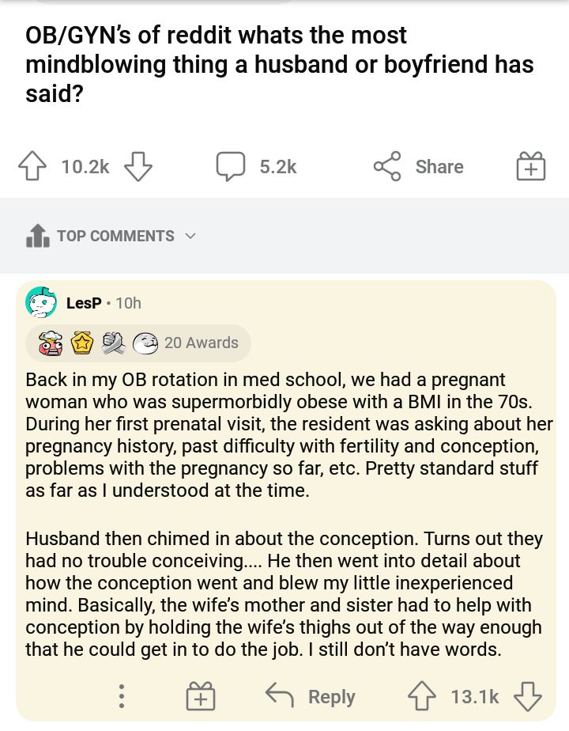Open comment's three-dot overflow menu
This screenshot has width=569, height=731.
(120, 696)
